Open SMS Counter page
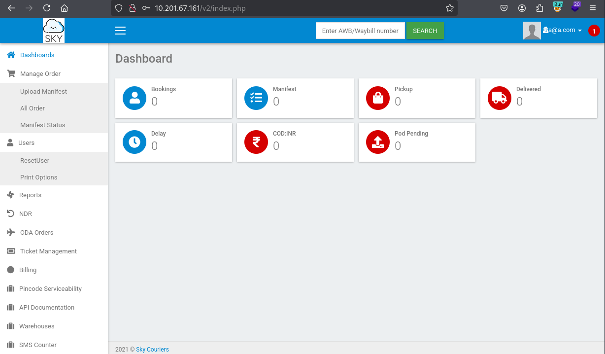The height and width of the screenshot is (354, 605). coord(54,345)
